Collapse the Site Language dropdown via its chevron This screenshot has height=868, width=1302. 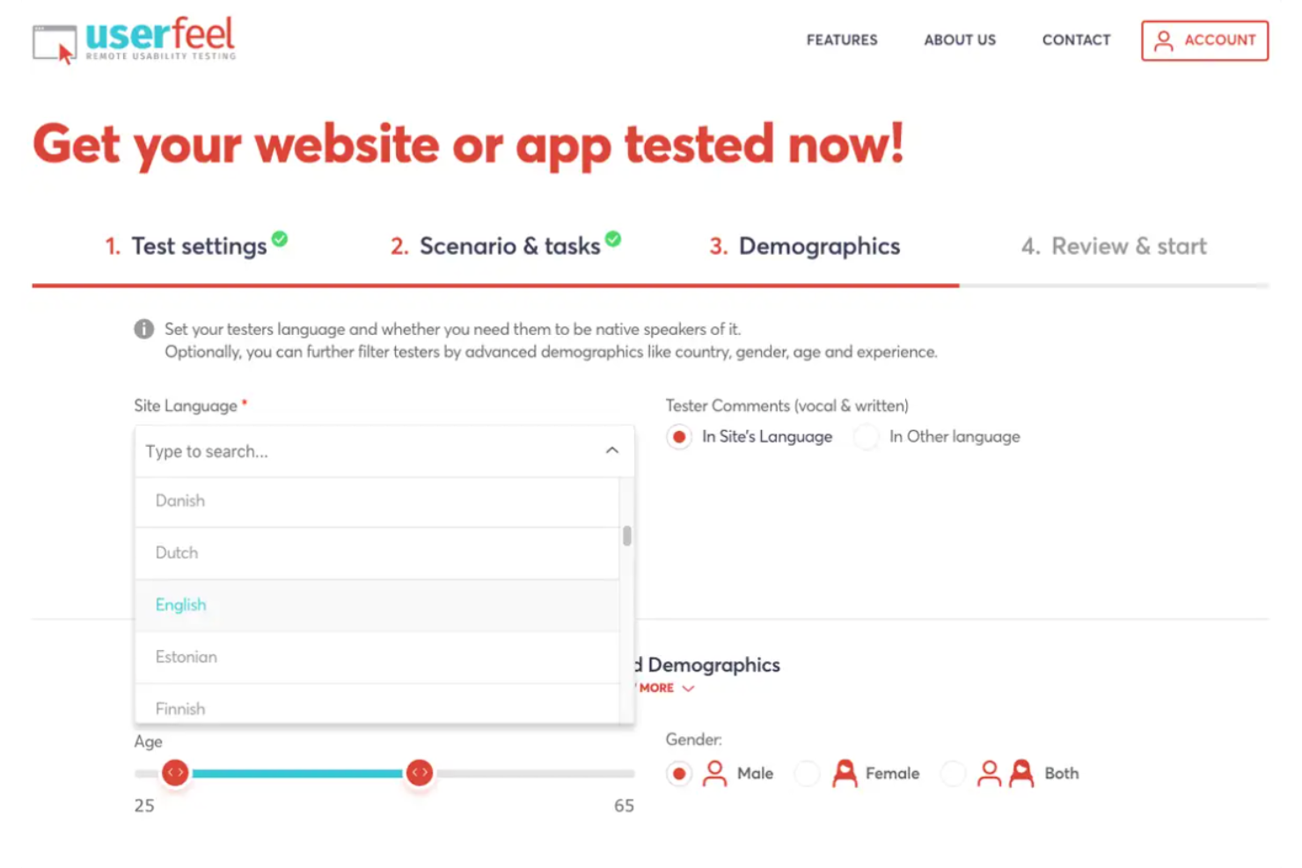[612, 449]
